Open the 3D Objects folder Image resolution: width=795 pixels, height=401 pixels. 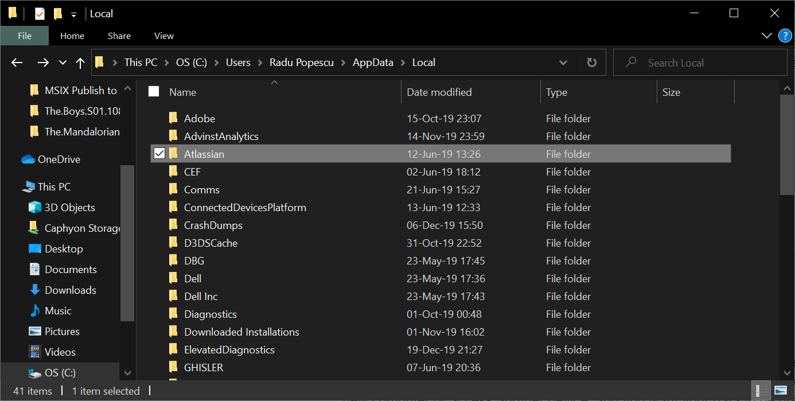pyautogui.click(x=69, y=208)
